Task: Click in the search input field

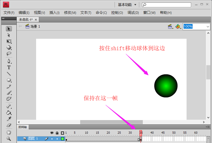Action: 167,5
